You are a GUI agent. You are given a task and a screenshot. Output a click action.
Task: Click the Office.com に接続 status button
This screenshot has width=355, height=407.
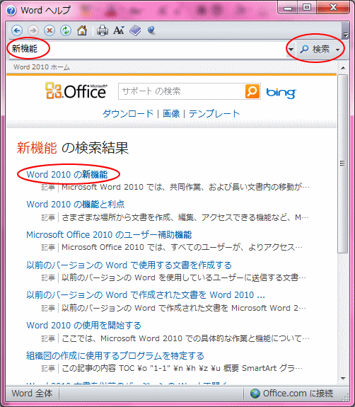click(292, 394)
